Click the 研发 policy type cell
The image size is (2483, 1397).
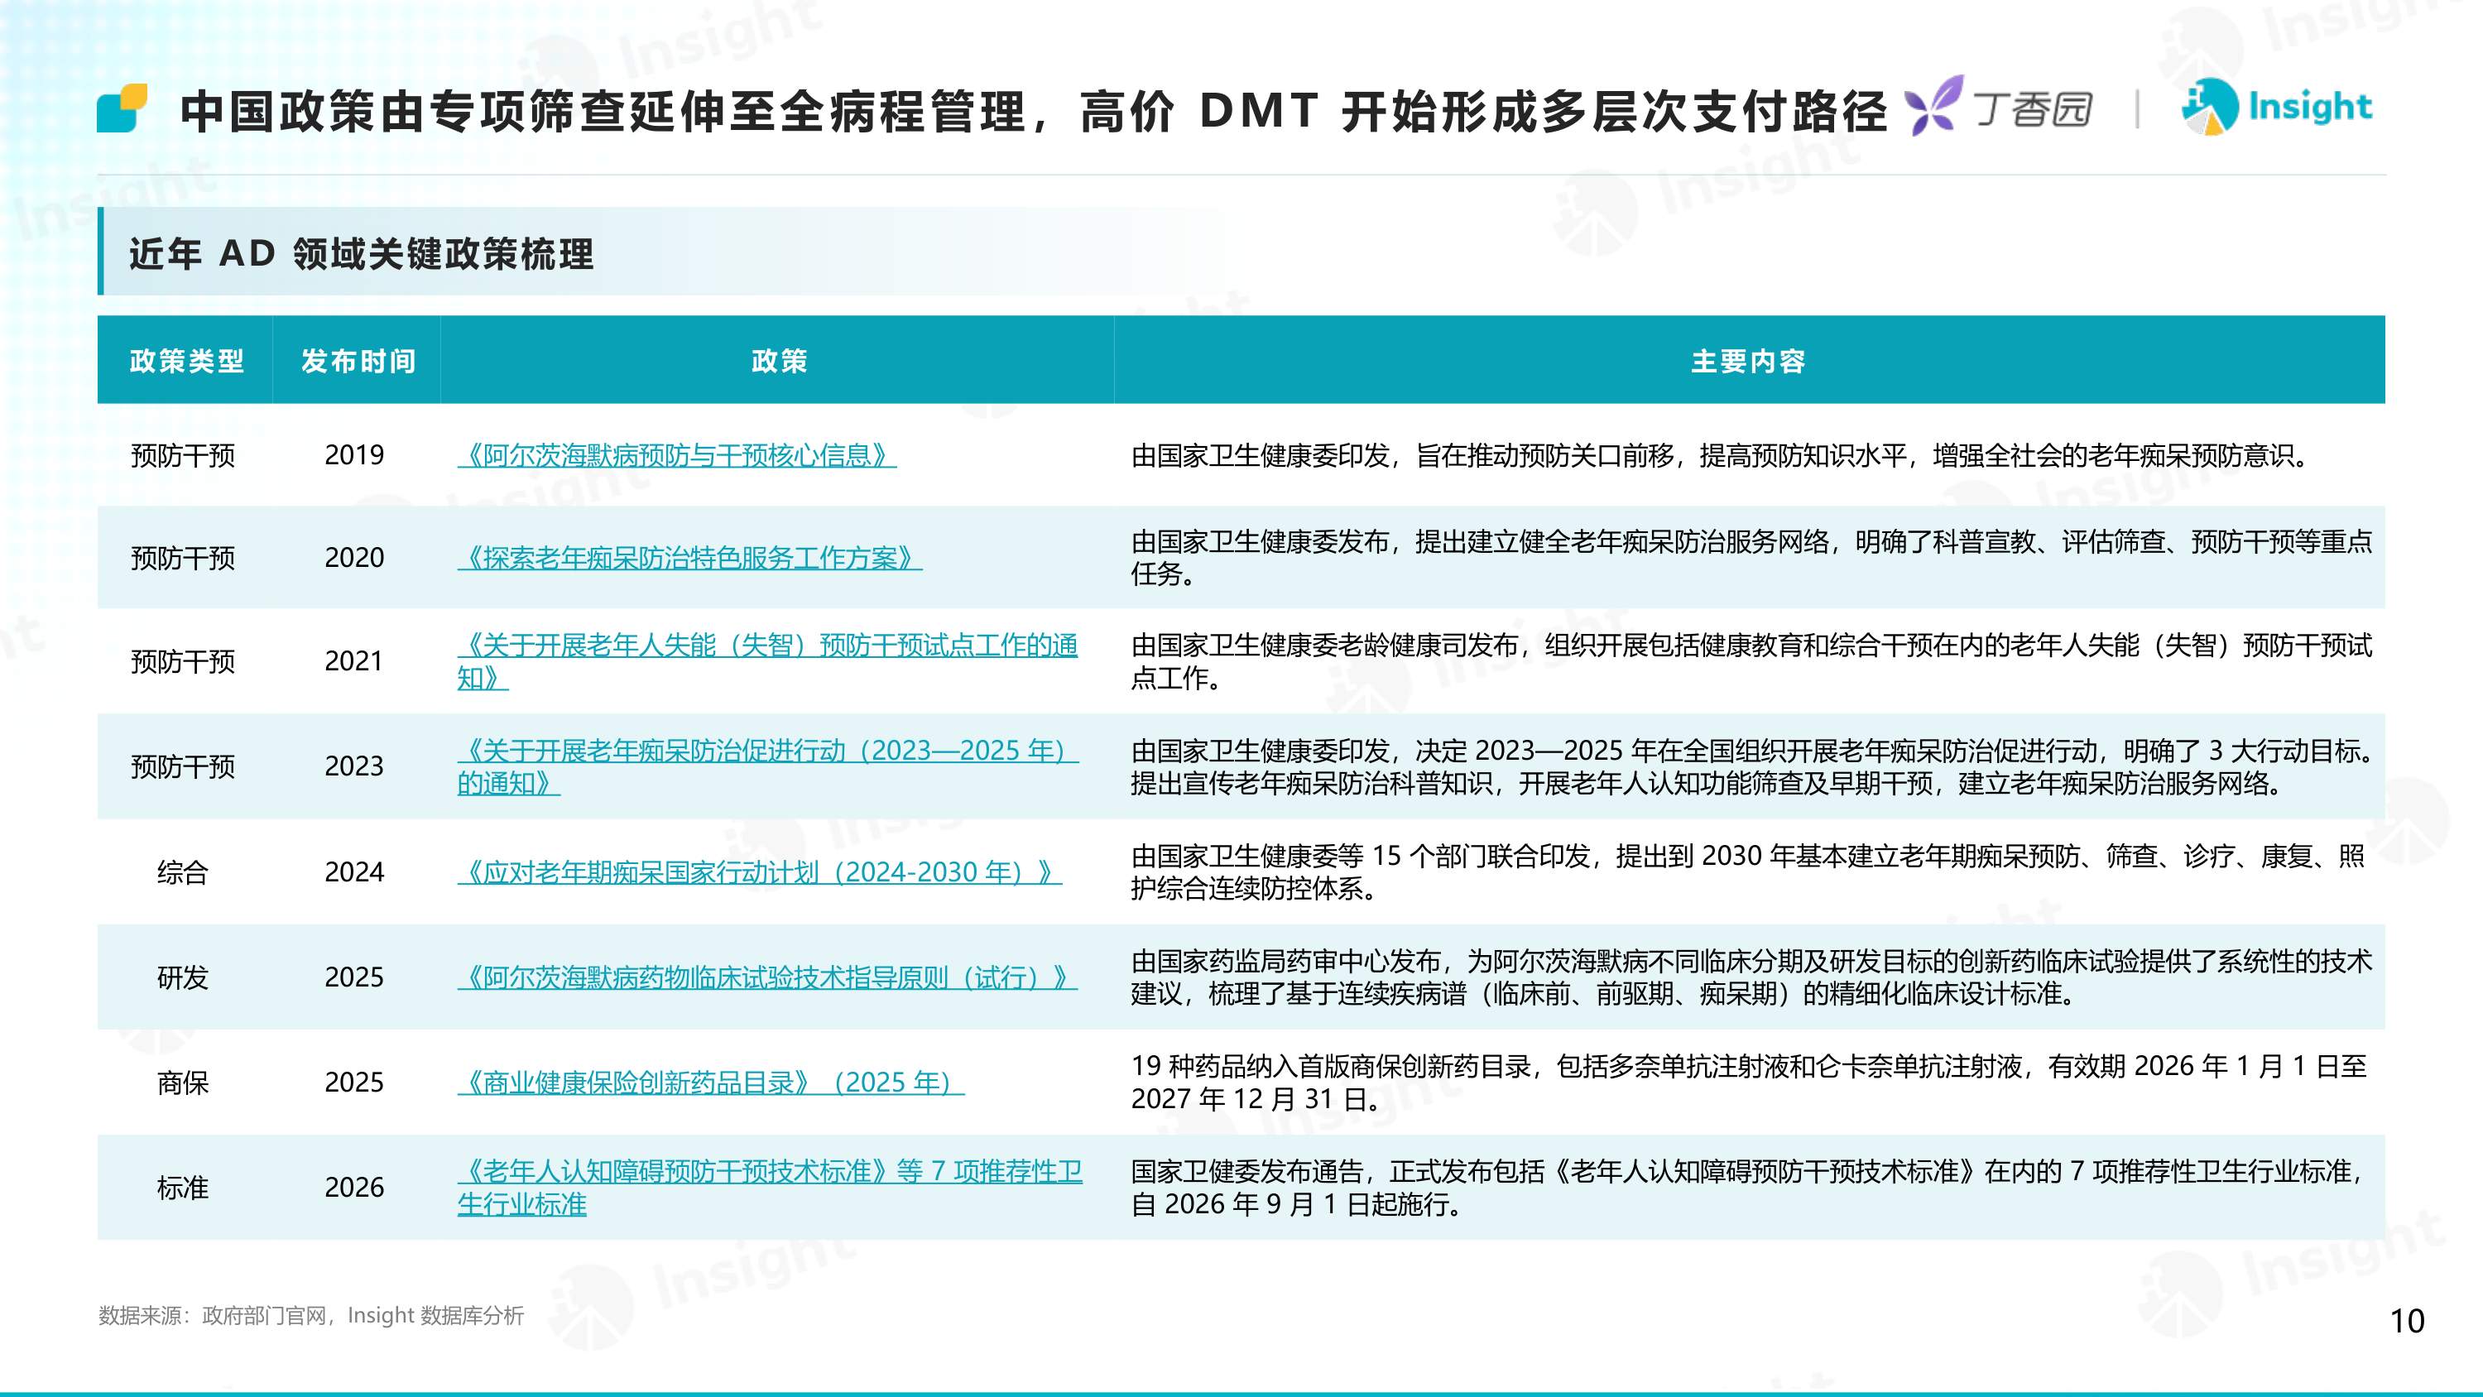click(x=183, y=977)
